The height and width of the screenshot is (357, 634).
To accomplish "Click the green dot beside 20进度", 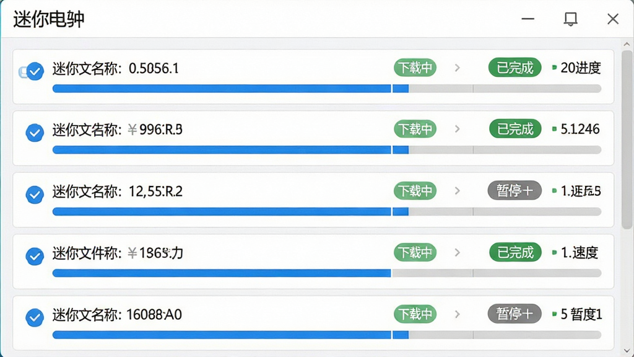I will 554,67.
